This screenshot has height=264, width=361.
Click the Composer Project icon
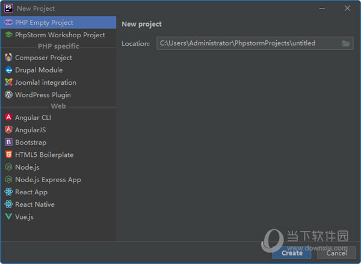pos(8,58)
